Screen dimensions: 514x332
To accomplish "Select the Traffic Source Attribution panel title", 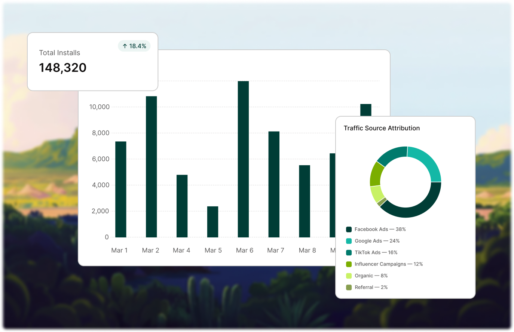I will [382, 128].
